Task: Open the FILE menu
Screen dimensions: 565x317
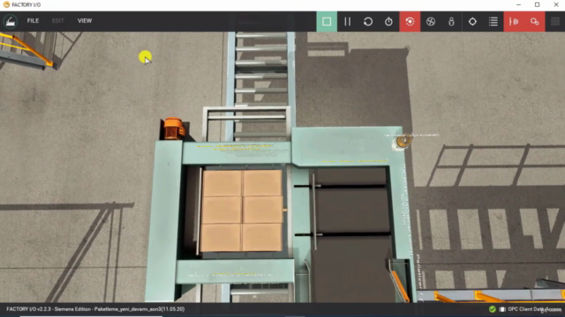Action: point(33,21)
